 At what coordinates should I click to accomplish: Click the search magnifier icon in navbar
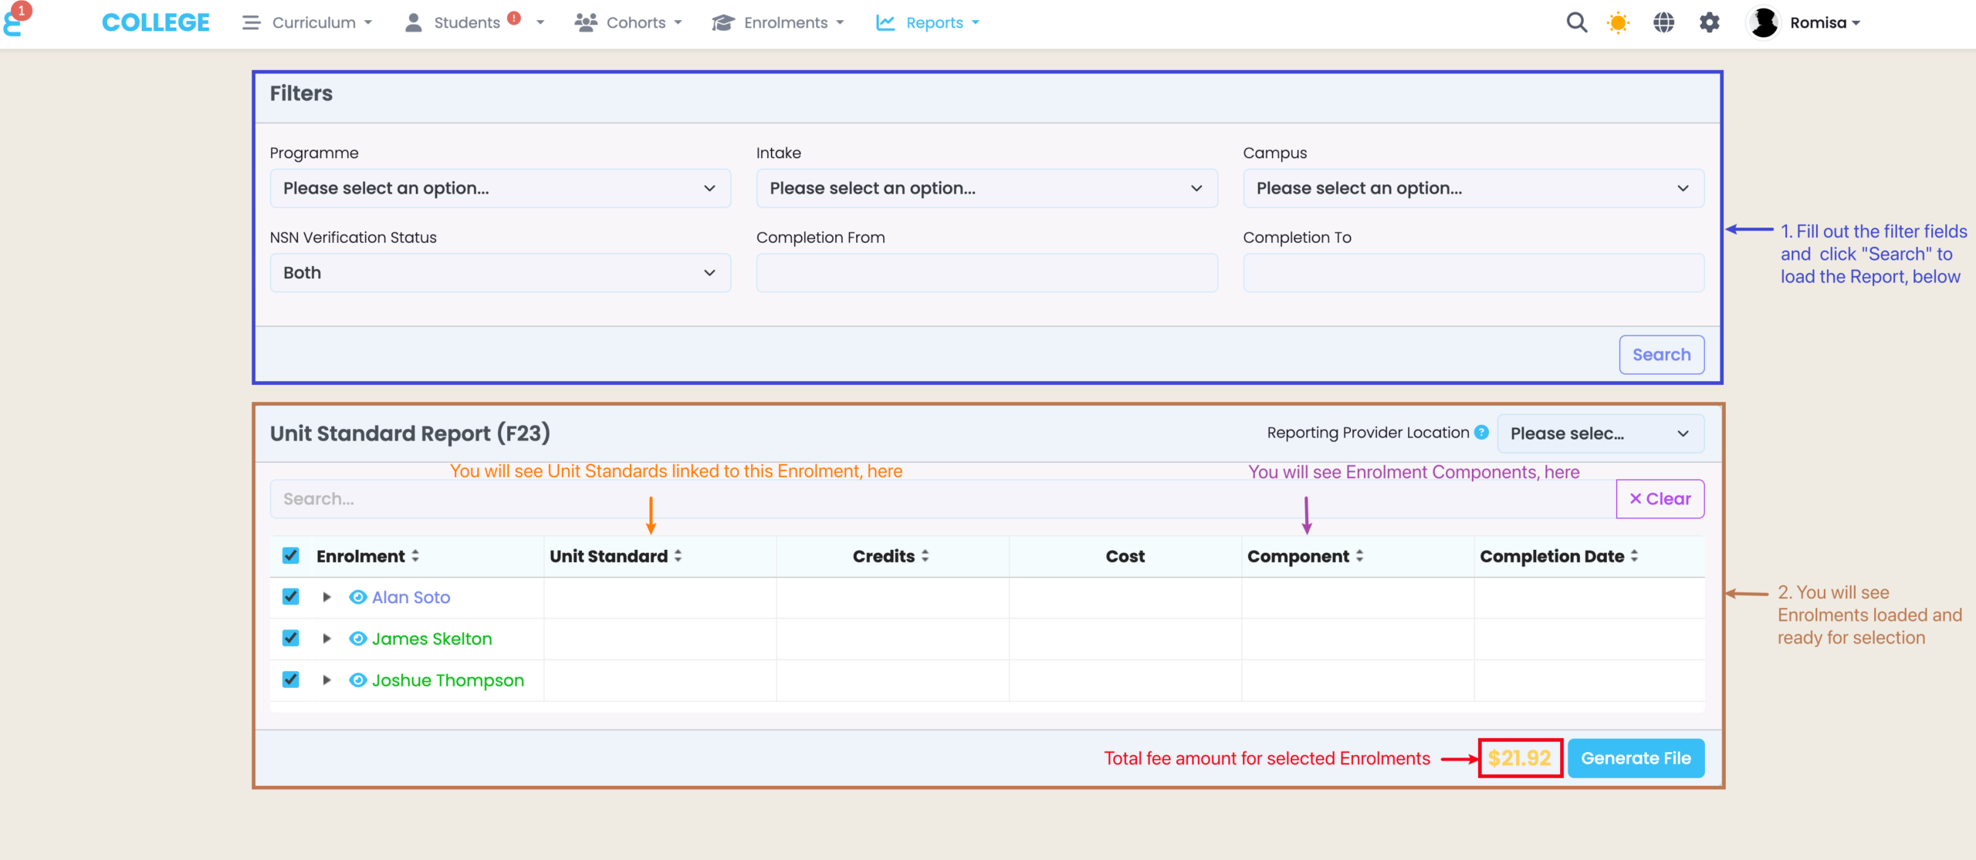pos(1576,22)
